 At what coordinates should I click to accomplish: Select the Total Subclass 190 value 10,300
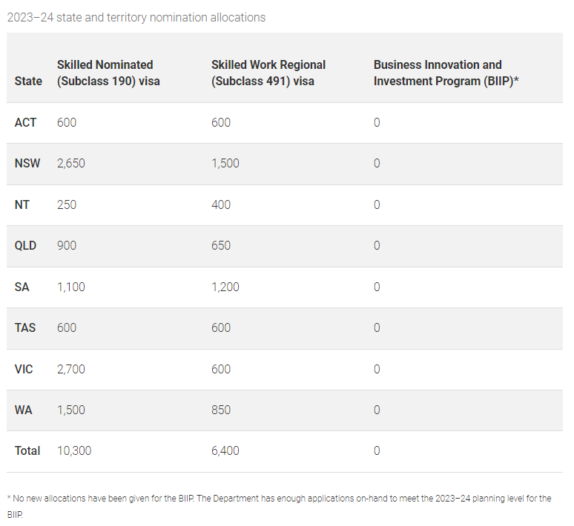(x=74, y=450)
